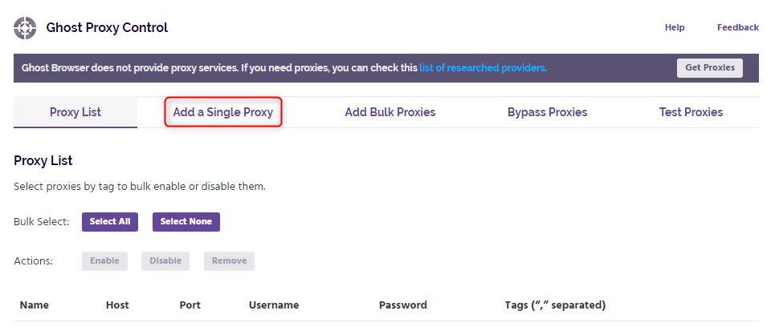The width and height of the screenshot is (779, 331).
Task: Switch to the Test Proxies tab
Action: click(691, 112)
